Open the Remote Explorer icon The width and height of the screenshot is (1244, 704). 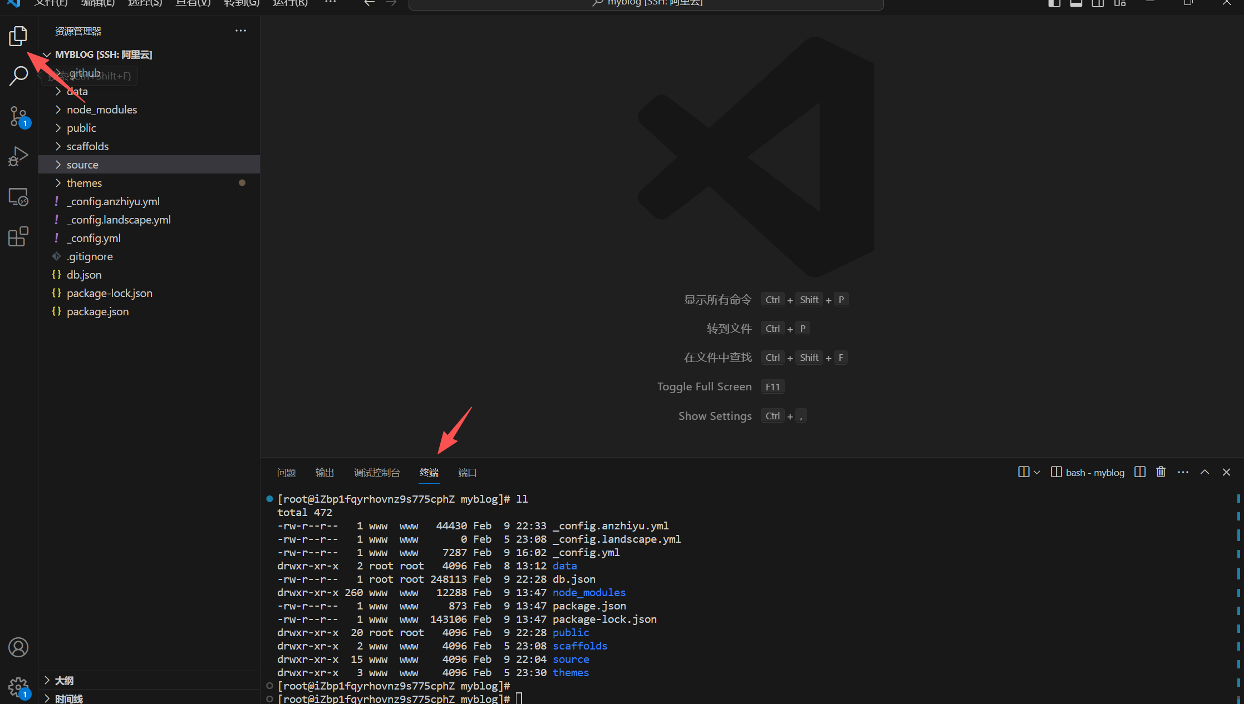click(18, 197)
